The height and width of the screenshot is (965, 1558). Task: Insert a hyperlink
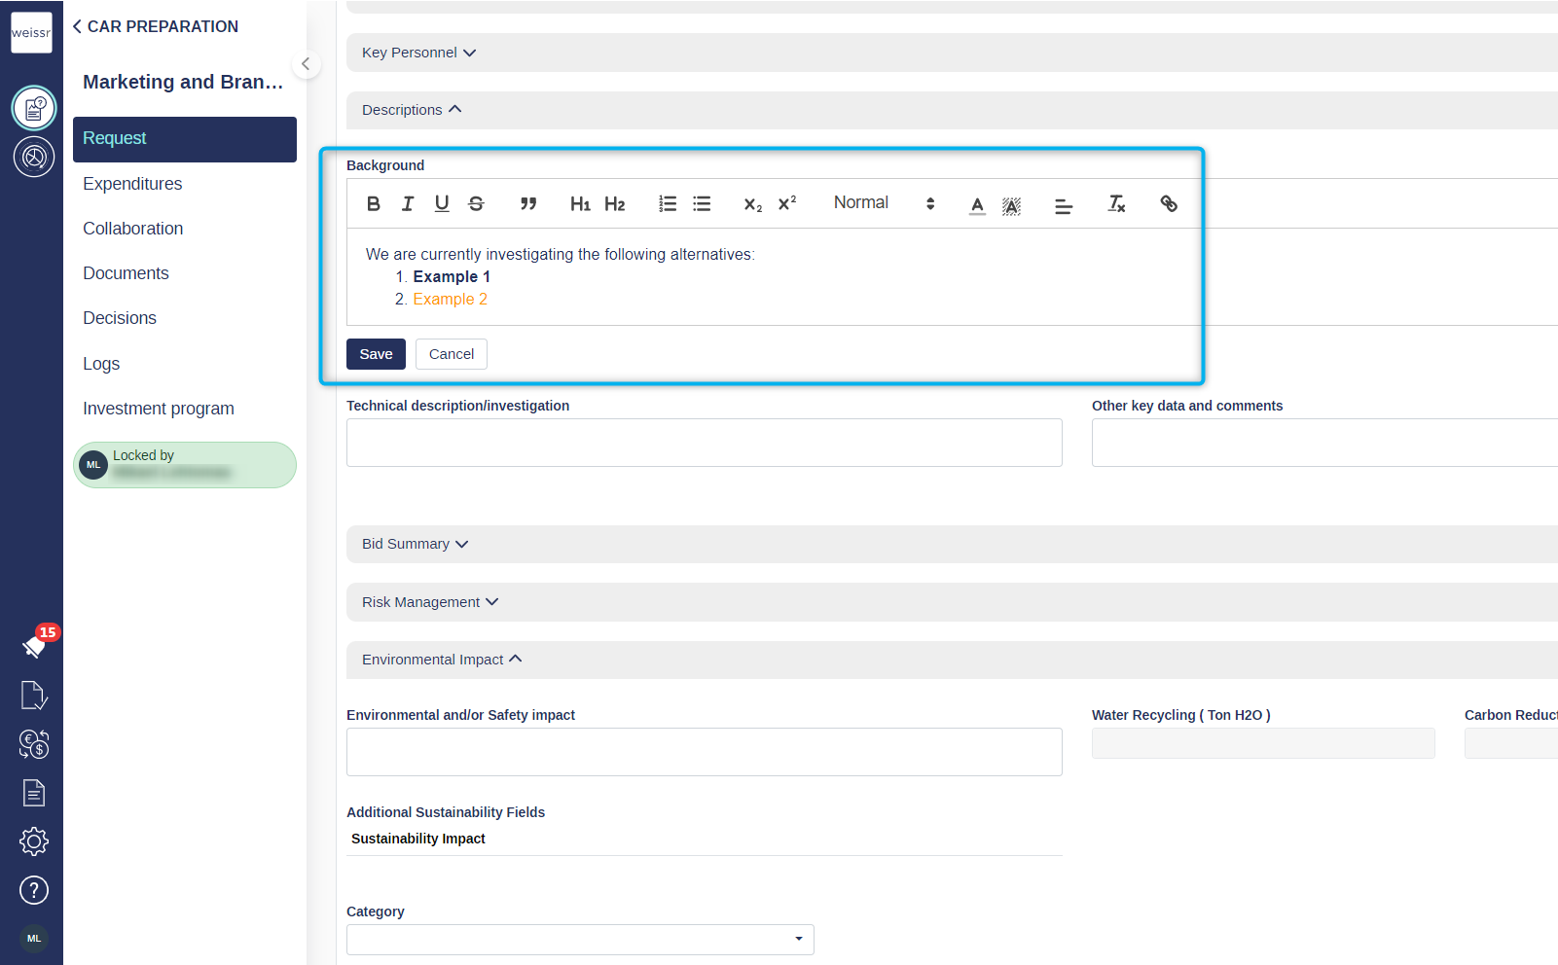click(x=1169, y=203)
